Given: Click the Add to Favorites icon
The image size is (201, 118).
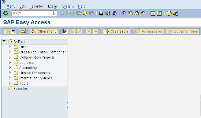Looking at the screenshot, I should (x=65, y=31).
